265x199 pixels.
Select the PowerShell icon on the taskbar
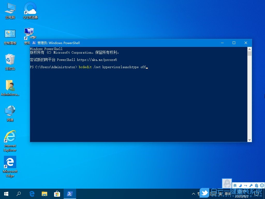click(70, 193)
